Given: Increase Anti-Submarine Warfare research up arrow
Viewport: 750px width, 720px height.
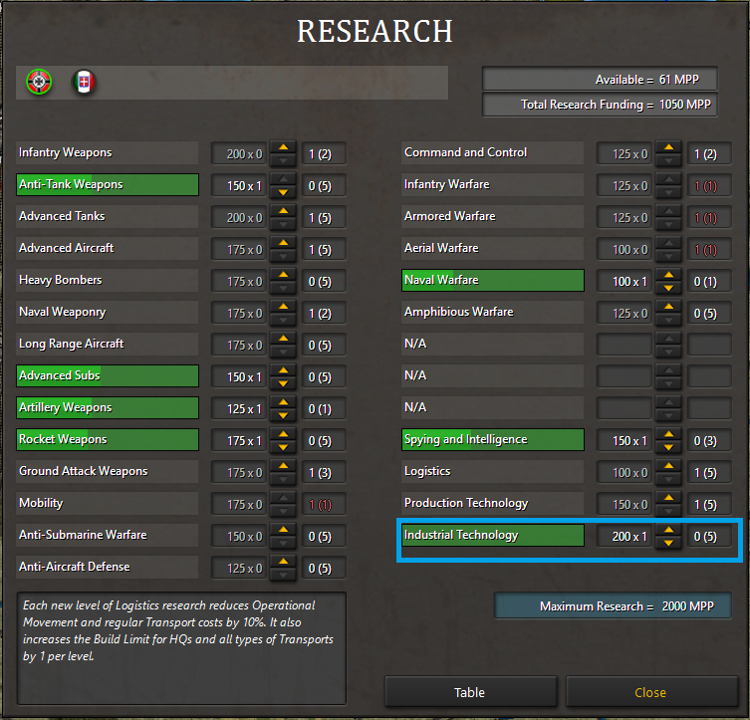Looking at the screenshot, I should tap(283, 530).
